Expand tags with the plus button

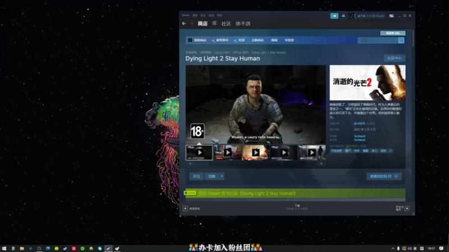[391, 151]
